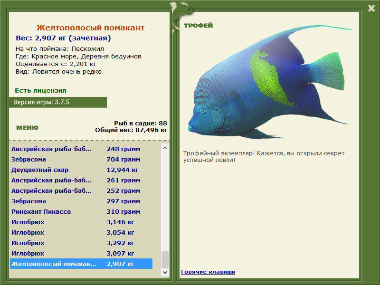The image size is (380, 285).
Task: Click the Версия игры 3.7.5 bar
Action: 58,102
